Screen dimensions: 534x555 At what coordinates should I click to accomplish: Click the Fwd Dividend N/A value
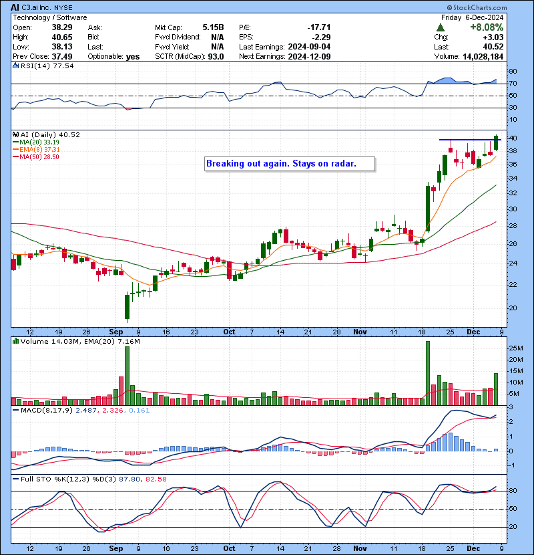click(x=218, y=37)
